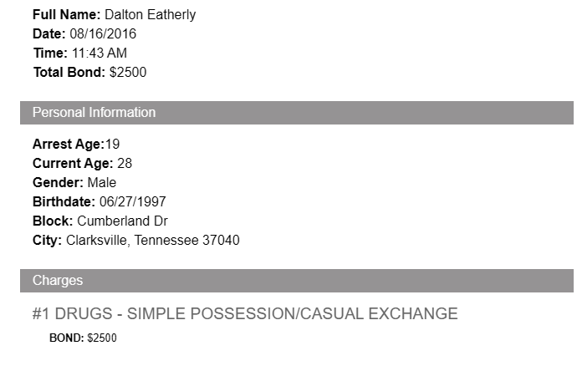This screenshot has height=371, width=577.
Task: Click the Block label
Action: (x=53, y=221)
